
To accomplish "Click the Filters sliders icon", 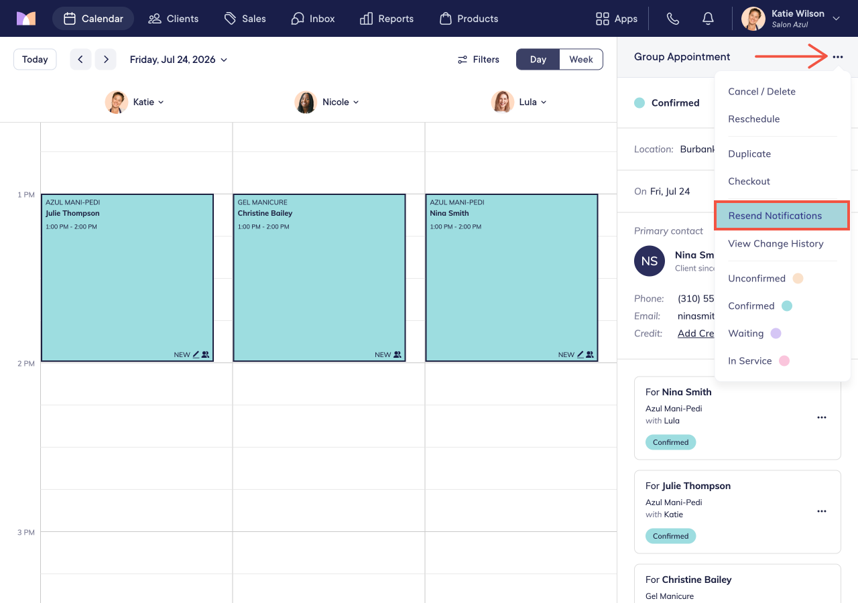I will [x=463, y=60].
